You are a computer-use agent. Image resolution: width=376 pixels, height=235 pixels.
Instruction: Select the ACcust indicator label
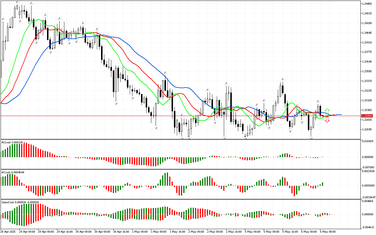[x=13, y=172]
